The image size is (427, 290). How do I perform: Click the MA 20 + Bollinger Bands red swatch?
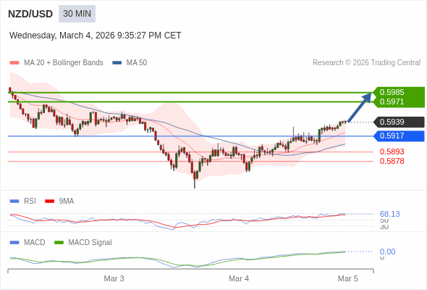(x=14, y=63)
